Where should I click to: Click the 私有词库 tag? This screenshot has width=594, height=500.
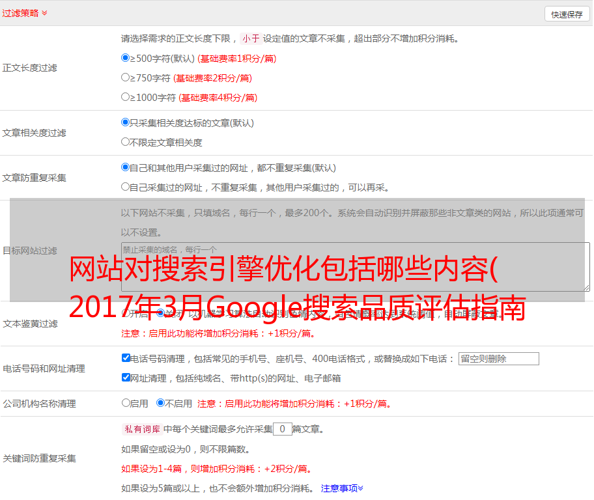(x=143, y=429)
